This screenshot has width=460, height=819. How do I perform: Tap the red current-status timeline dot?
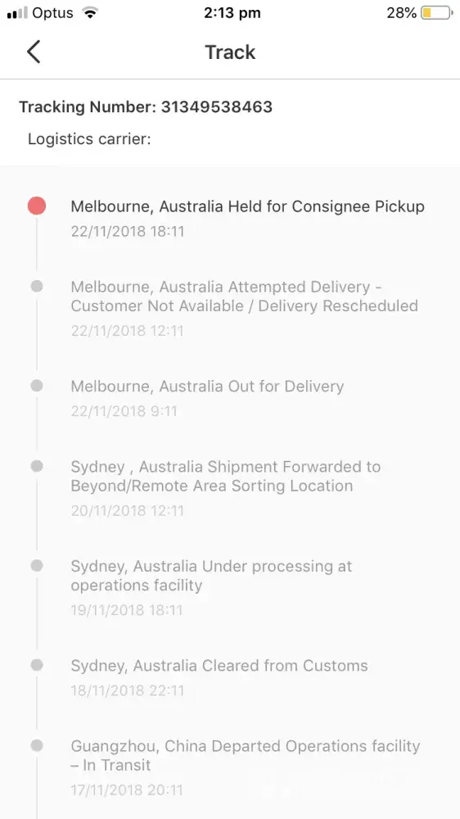37,206
